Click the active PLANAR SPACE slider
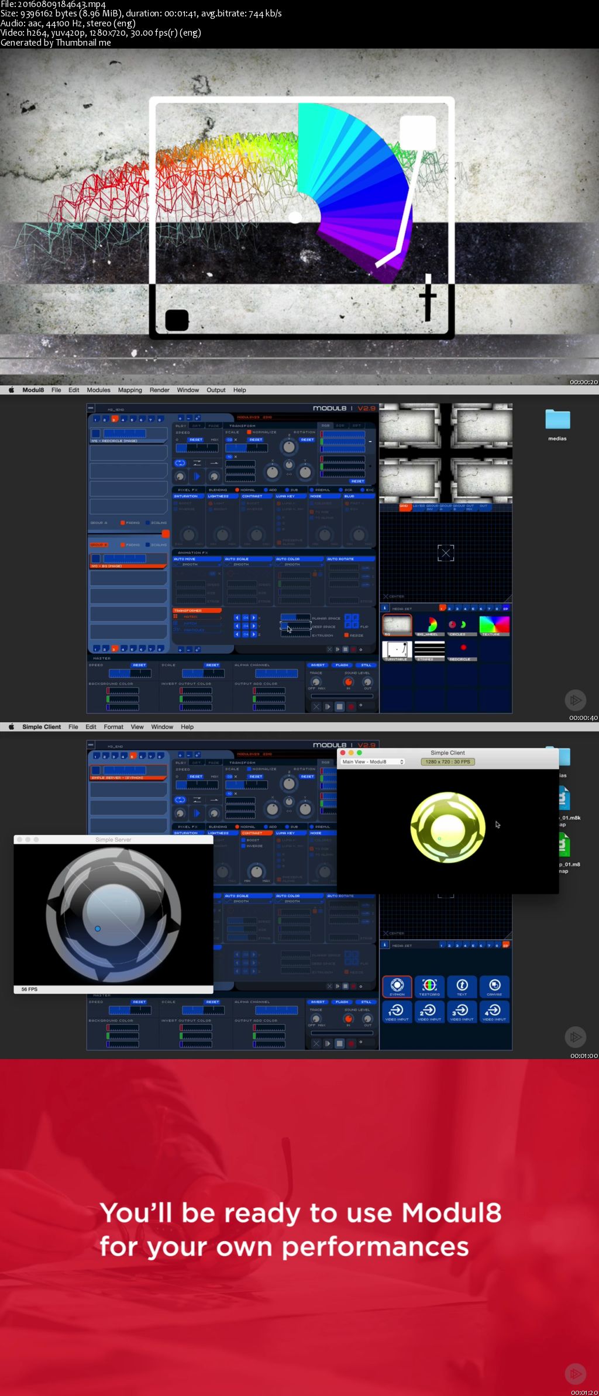 295,618
